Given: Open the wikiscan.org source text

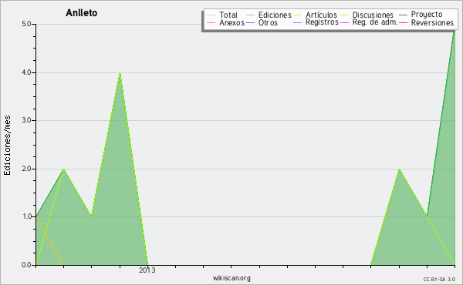Looking at the screenshot, I should pyautogui.click(x=231, y=278).
